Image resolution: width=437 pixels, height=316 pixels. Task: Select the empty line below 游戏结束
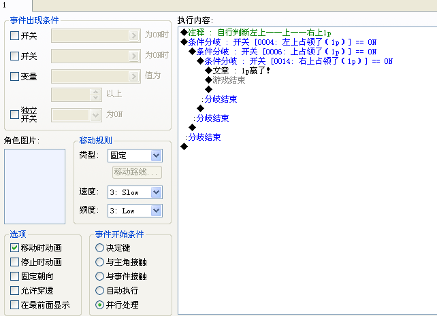click(x=209, y=90)
